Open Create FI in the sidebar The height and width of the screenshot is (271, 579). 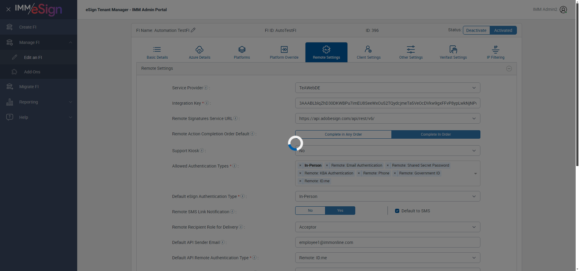coord(39,27)
